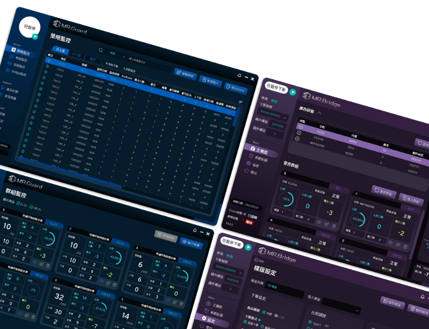This screenshot has height=329, width=429.
Task: Click the strategy table vertical scrollbar
Action: (237, 116)
